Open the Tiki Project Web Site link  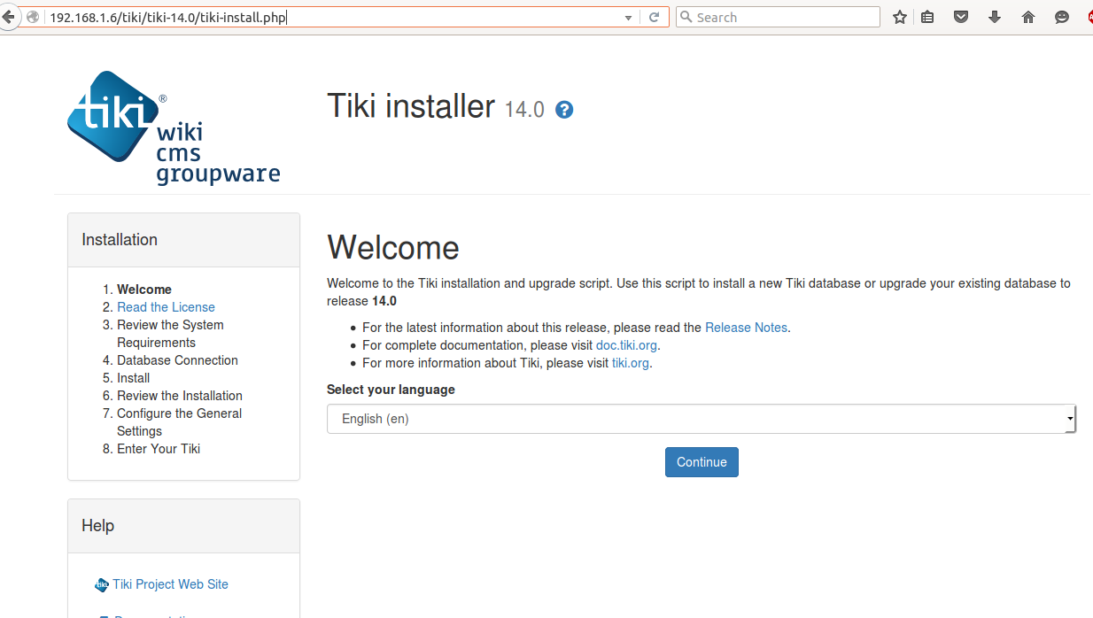pos(170,584)
